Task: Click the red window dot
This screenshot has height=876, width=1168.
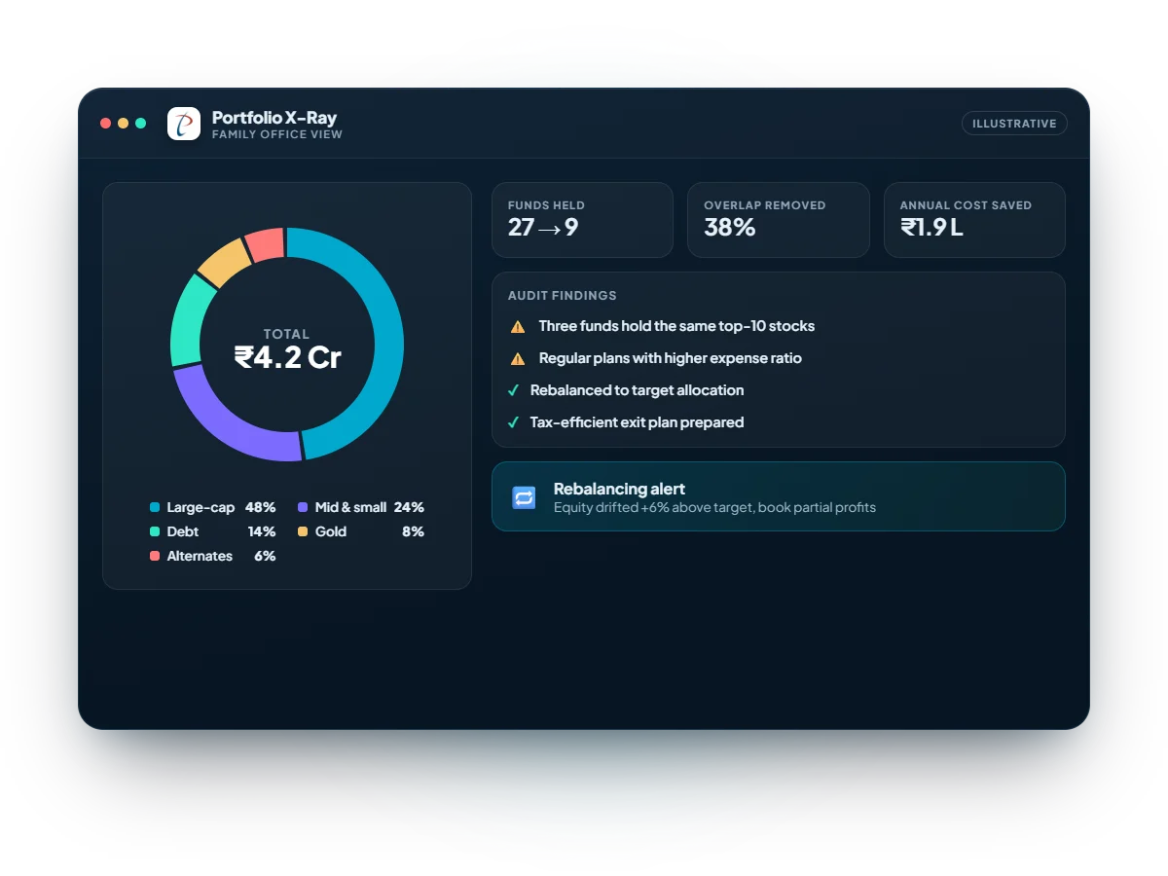Action: click(x=105, y=124)
